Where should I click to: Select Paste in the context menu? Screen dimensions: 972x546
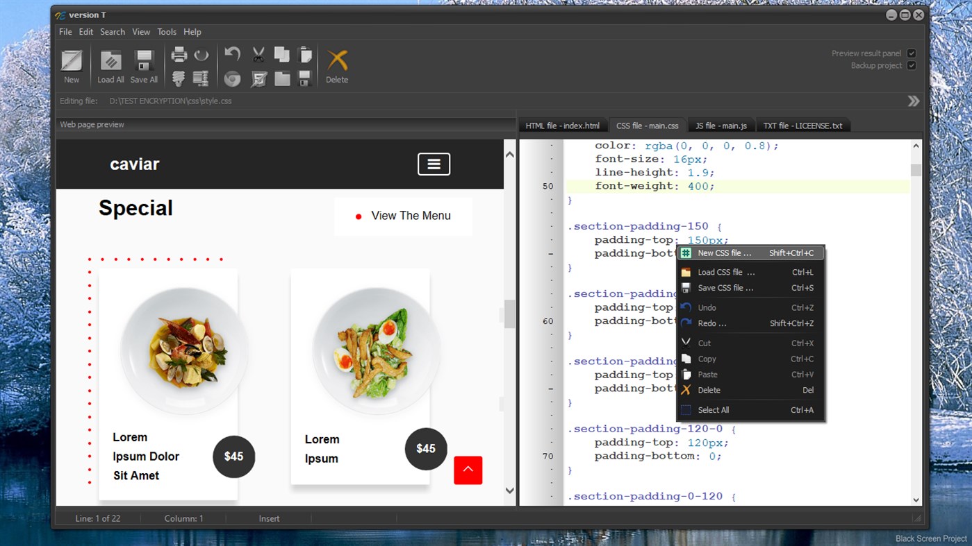coord(750,375)
